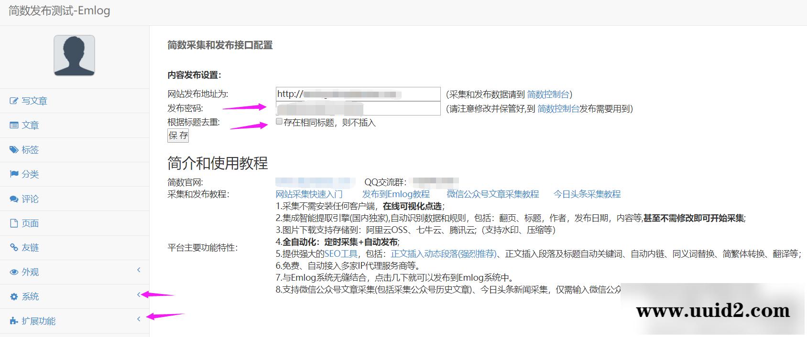Click the puzzle icon beside 扩展功能

click(x=14, y=321)
